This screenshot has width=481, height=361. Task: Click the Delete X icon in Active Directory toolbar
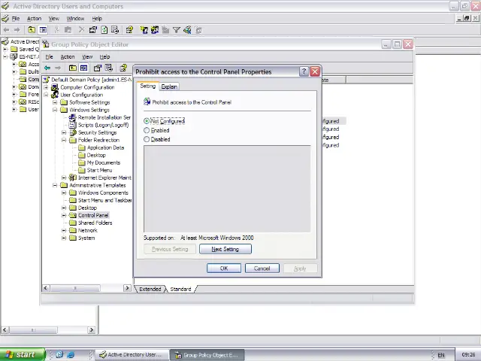81,30
